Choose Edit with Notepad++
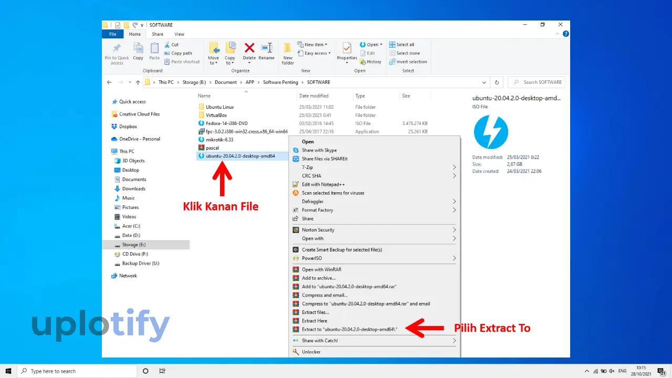The image size is (672, 378). [375, 184]
